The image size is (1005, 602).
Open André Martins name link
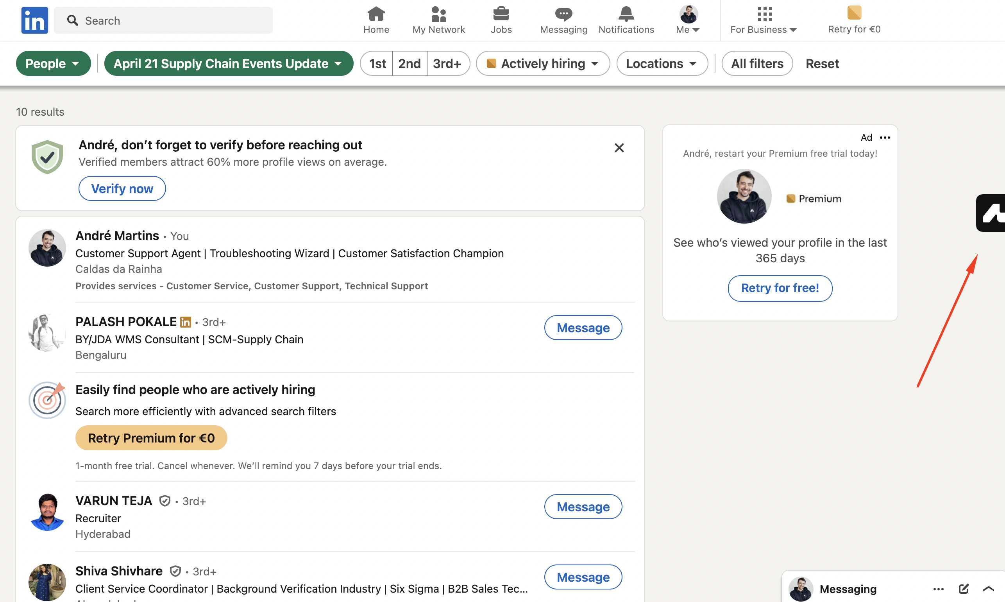click(x=117, y=236)
